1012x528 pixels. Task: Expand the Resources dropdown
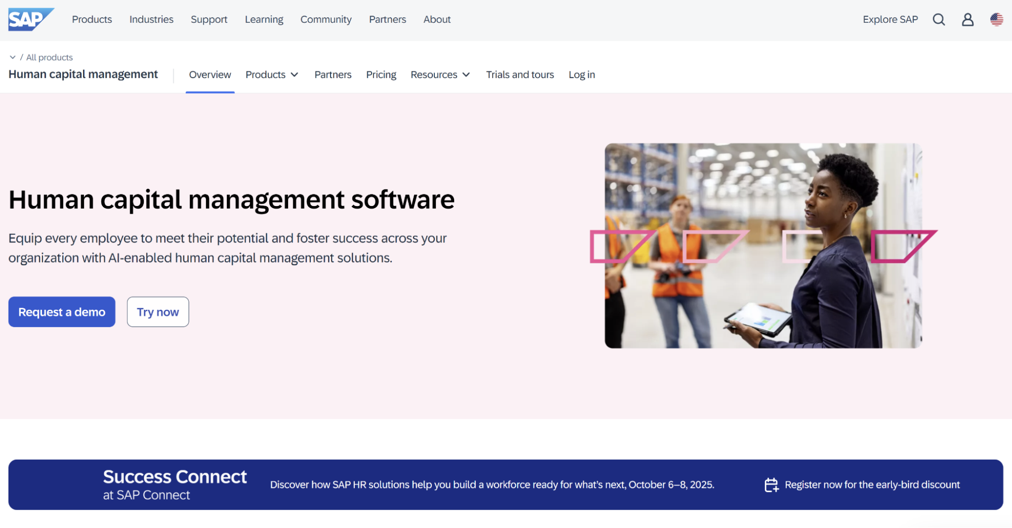click(440, 74)
